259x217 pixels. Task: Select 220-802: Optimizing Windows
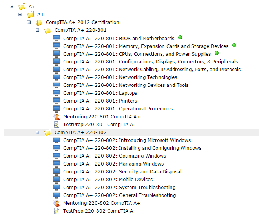point(115,156)
